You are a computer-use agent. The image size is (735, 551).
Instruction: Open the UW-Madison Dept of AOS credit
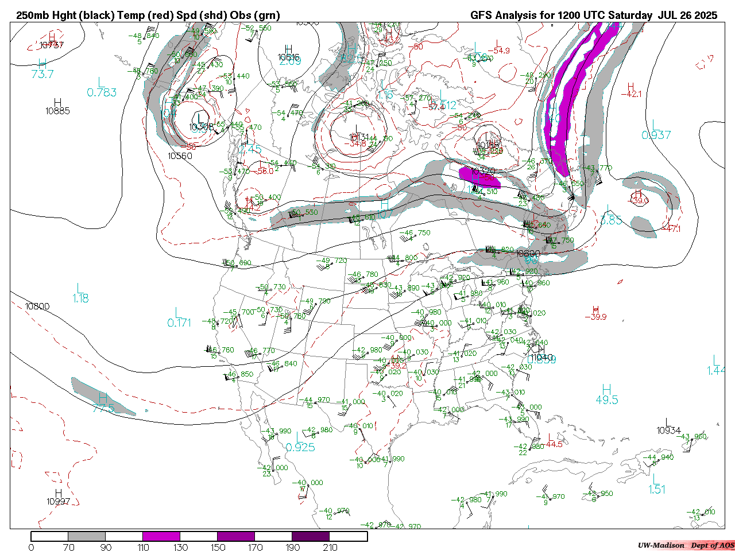[x=686, y=545]
